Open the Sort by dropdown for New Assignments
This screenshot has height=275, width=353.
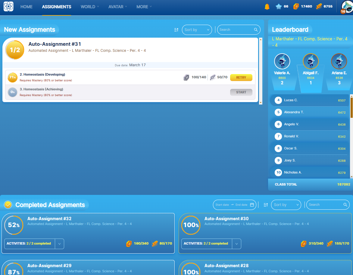(197, 30)
